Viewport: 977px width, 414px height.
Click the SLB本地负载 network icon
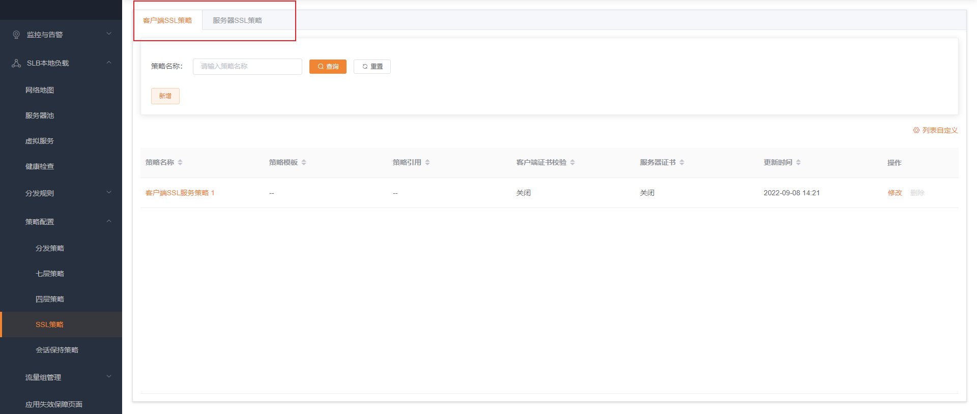pos(16,63)
